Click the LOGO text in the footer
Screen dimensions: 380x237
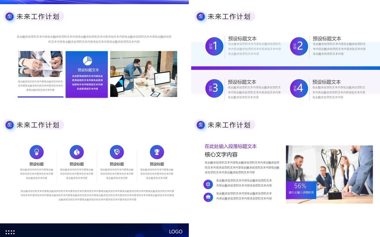click(176, 232)
